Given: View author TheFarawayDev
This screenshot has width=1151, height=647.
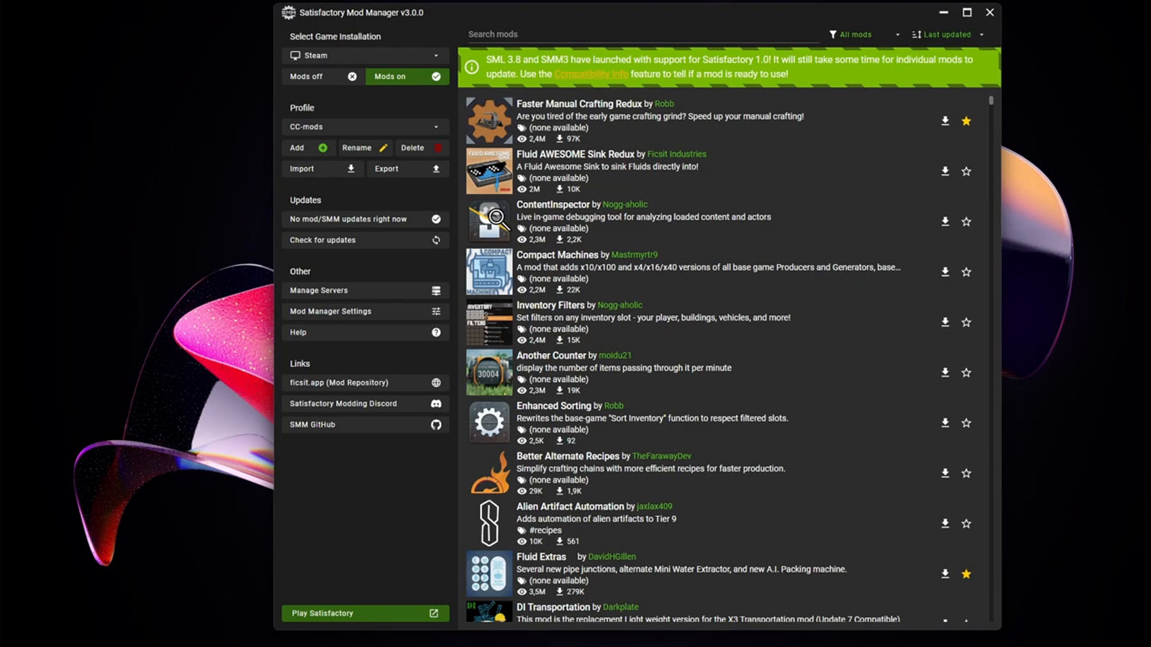Looking at the screenshot, I should 662,456.
